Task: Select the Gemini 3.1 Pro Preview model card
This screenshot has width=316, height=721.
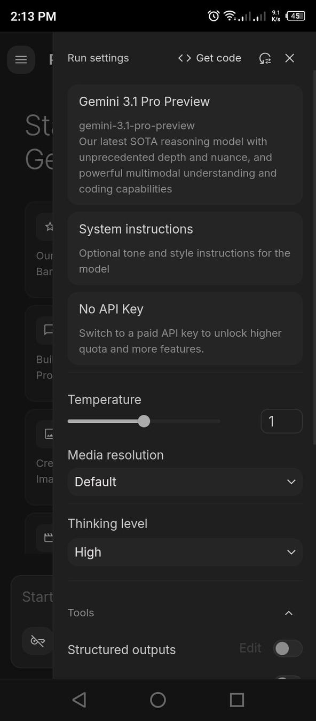Action: click(x=185, y=144)
